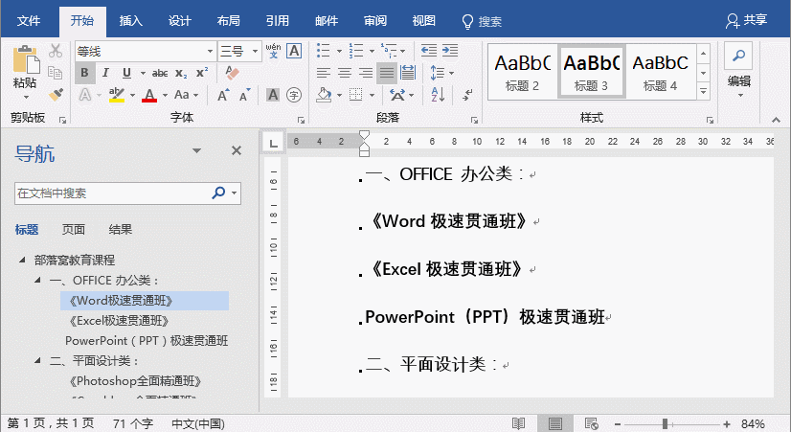Toggle Bold formatting button
The height and width of the screenshot is (432, 791).
pyautogui.click(x=85, y=73)
